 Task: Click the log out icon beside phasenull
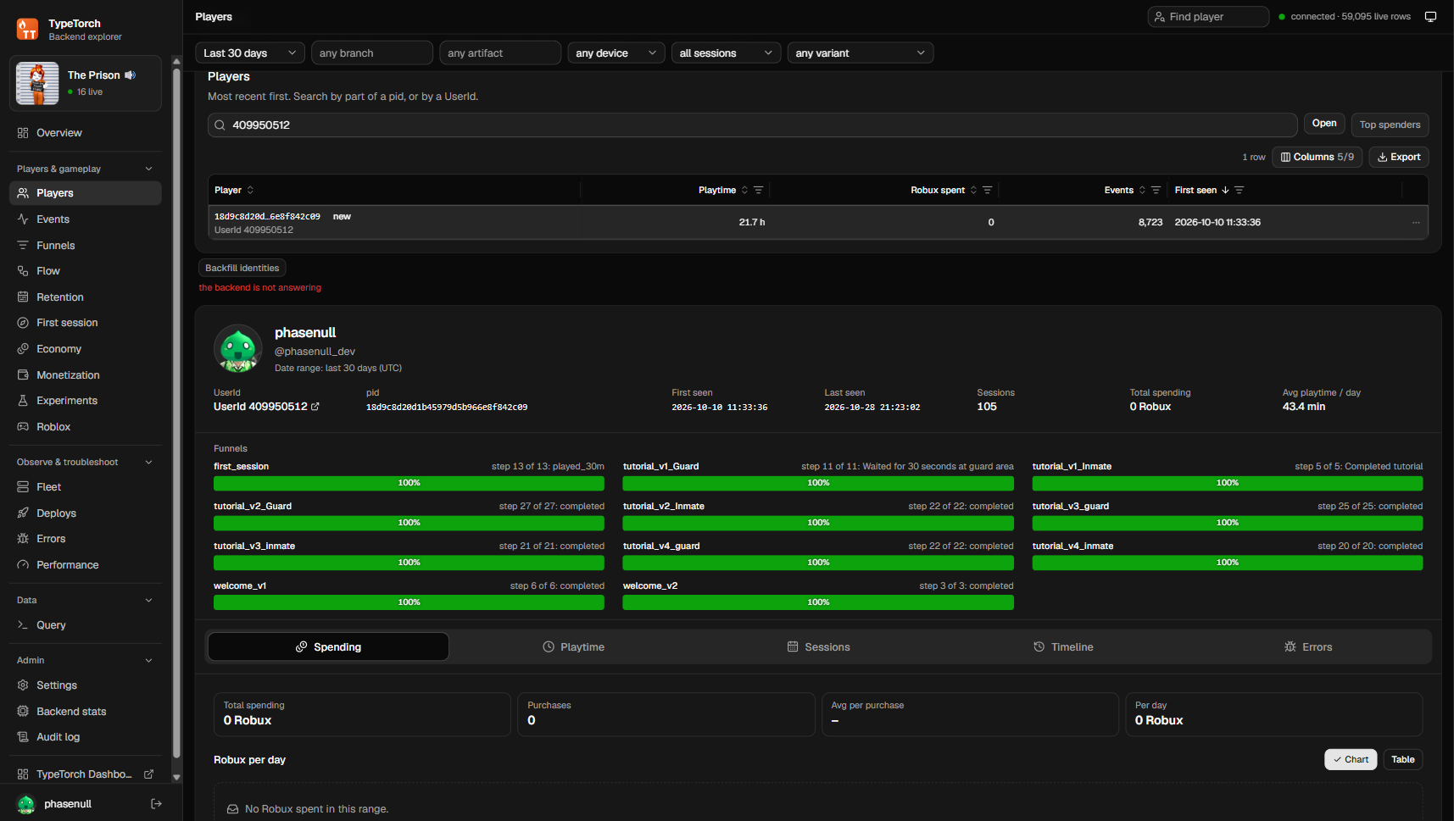[x=156, y=804]
